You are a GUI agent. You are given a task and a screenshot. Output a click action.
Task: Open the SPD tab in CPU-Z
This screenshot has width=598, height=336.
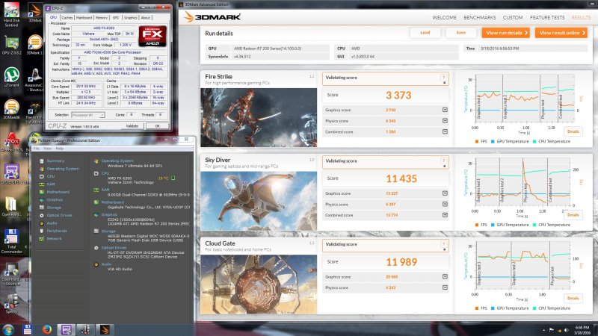[x=116, y=17]
